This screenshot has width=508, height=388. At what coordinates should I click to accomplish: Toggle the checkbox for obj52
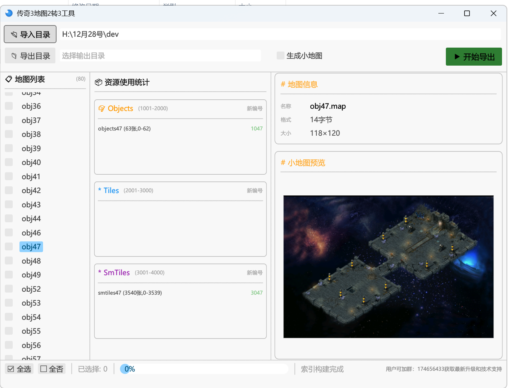coord(9,289)
